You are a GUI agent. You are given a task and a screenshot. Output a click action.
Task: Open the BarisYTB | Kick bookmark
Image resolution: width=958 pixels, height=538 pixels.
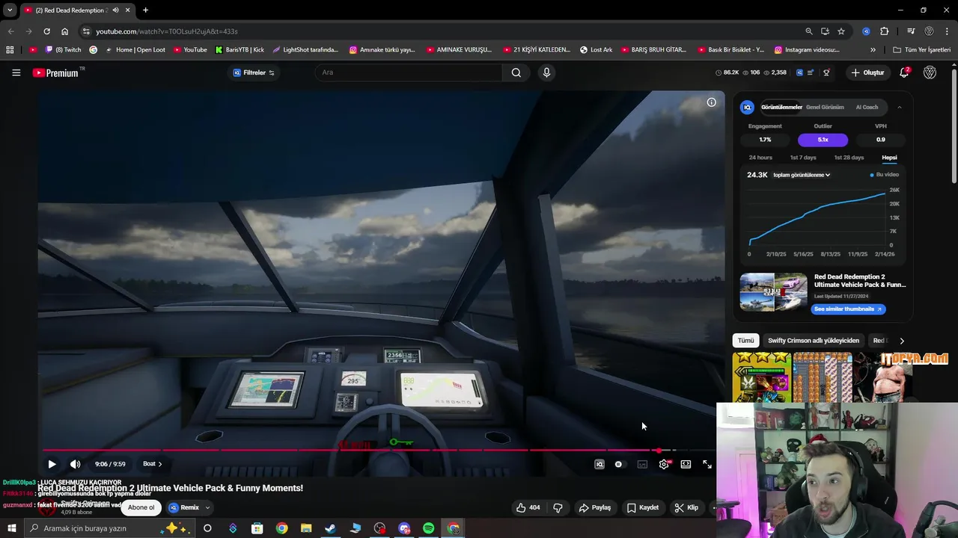[239, 50]
